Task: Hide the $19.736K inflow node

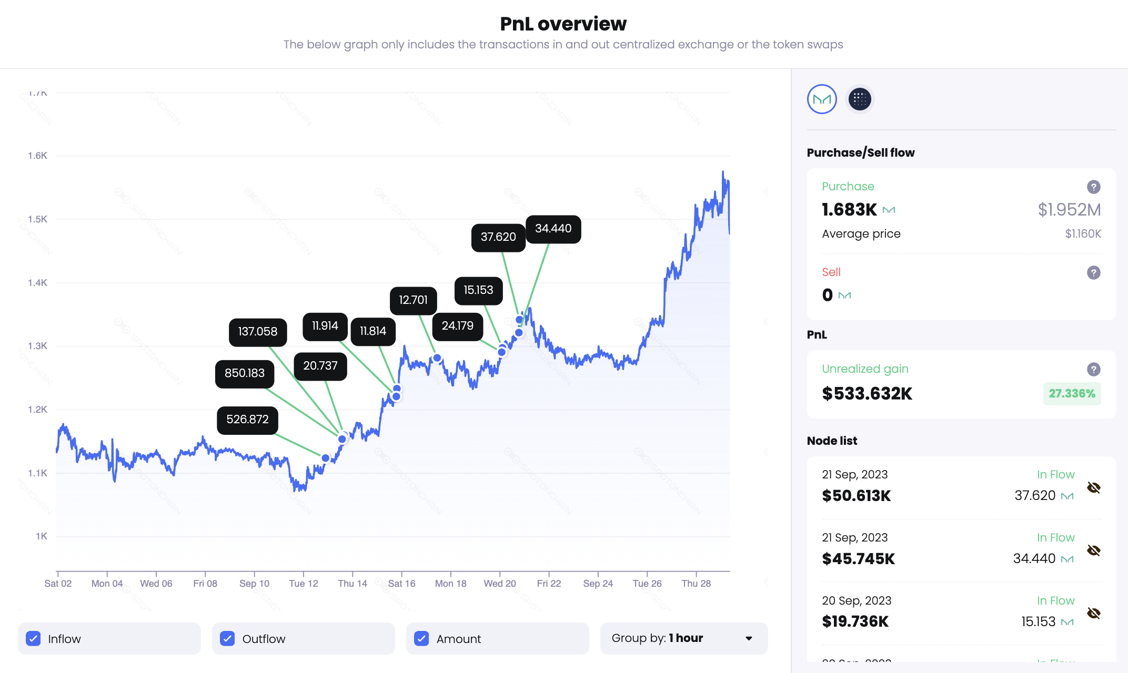Action: point(1093,613)
